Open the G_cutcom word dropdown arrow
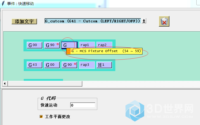The width and height of the screenshot is (200, 125). [x=144, y=21]
